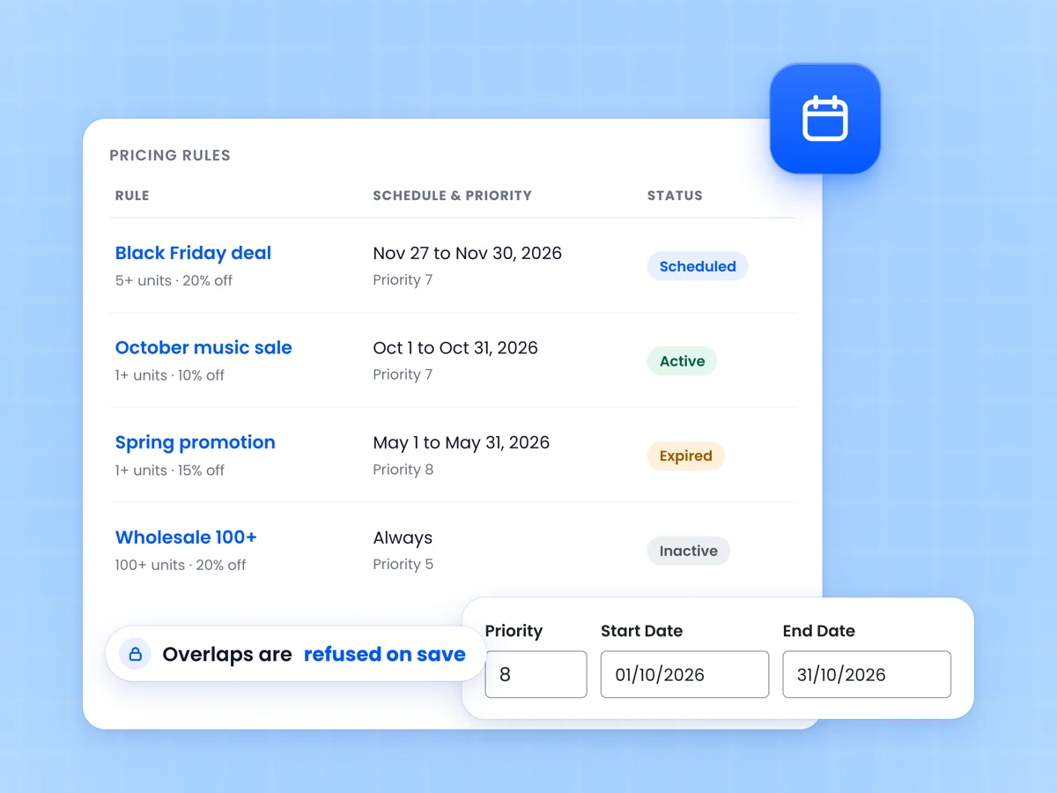
Task: Click Priority 7 under Black Friday dates
Action: [403, 280]
